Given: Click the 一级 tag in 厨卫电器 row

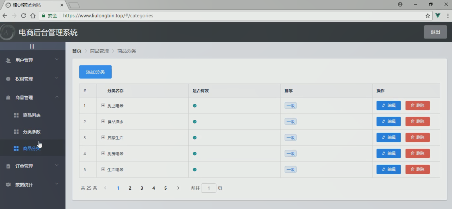Looking at the screenshot, I should (x=290, y=106).
